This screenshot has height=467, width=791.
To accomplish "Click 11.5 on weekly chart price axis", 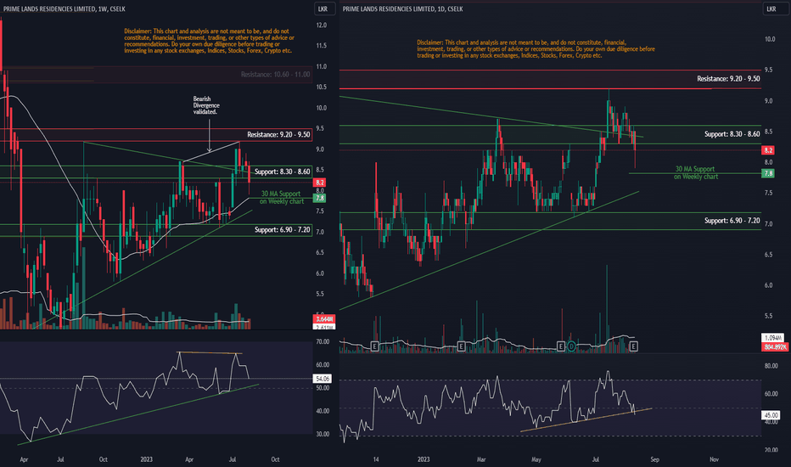I will point(321,46).
